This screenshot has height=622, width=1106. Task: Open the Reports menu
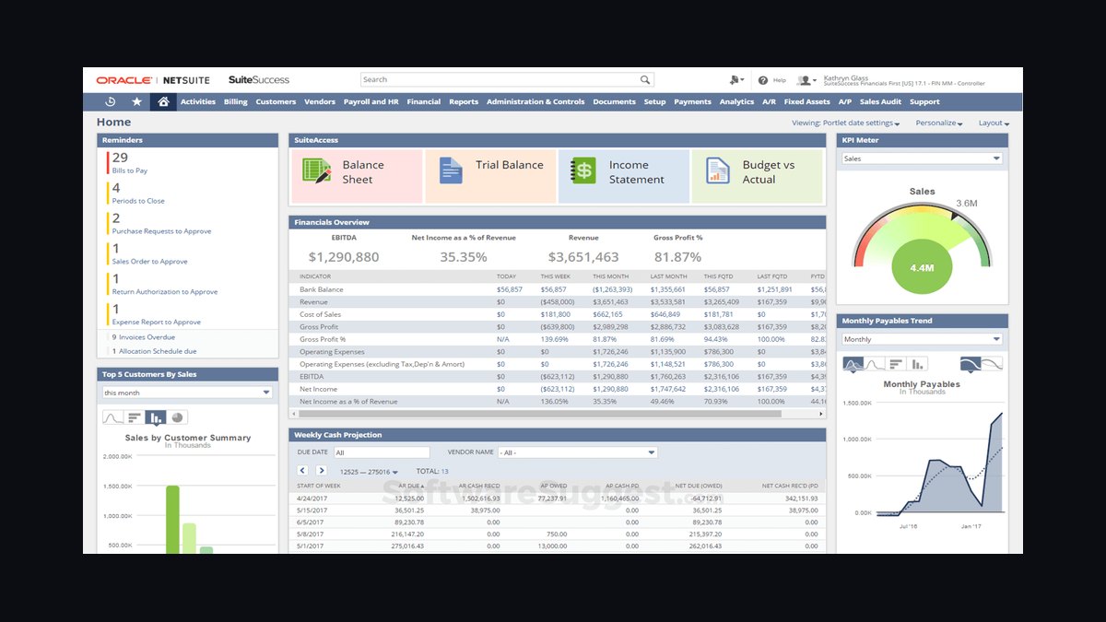[464, 102]
